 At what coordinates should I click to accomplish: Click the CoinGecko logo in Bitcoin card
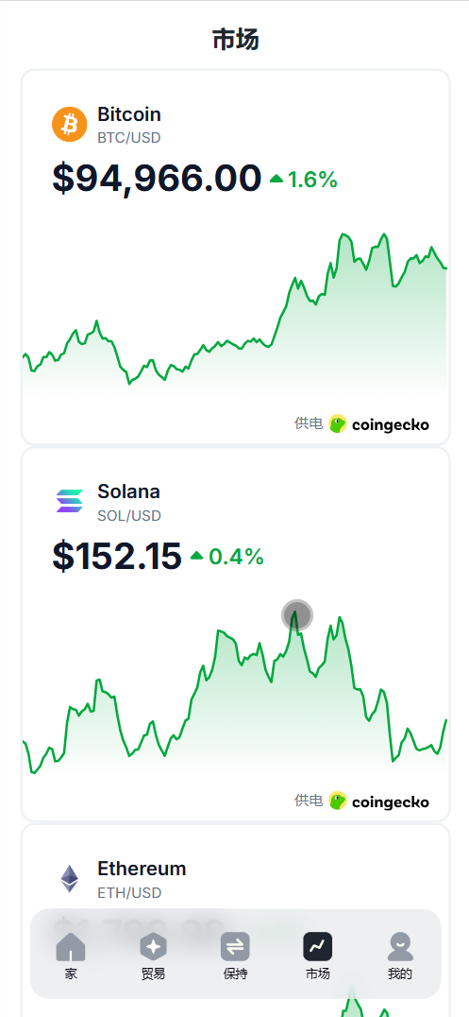click(x=379, y=424)
